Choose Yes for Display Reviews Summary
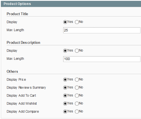The width and height of the screenshot is (141, 119). pos(65,88)
